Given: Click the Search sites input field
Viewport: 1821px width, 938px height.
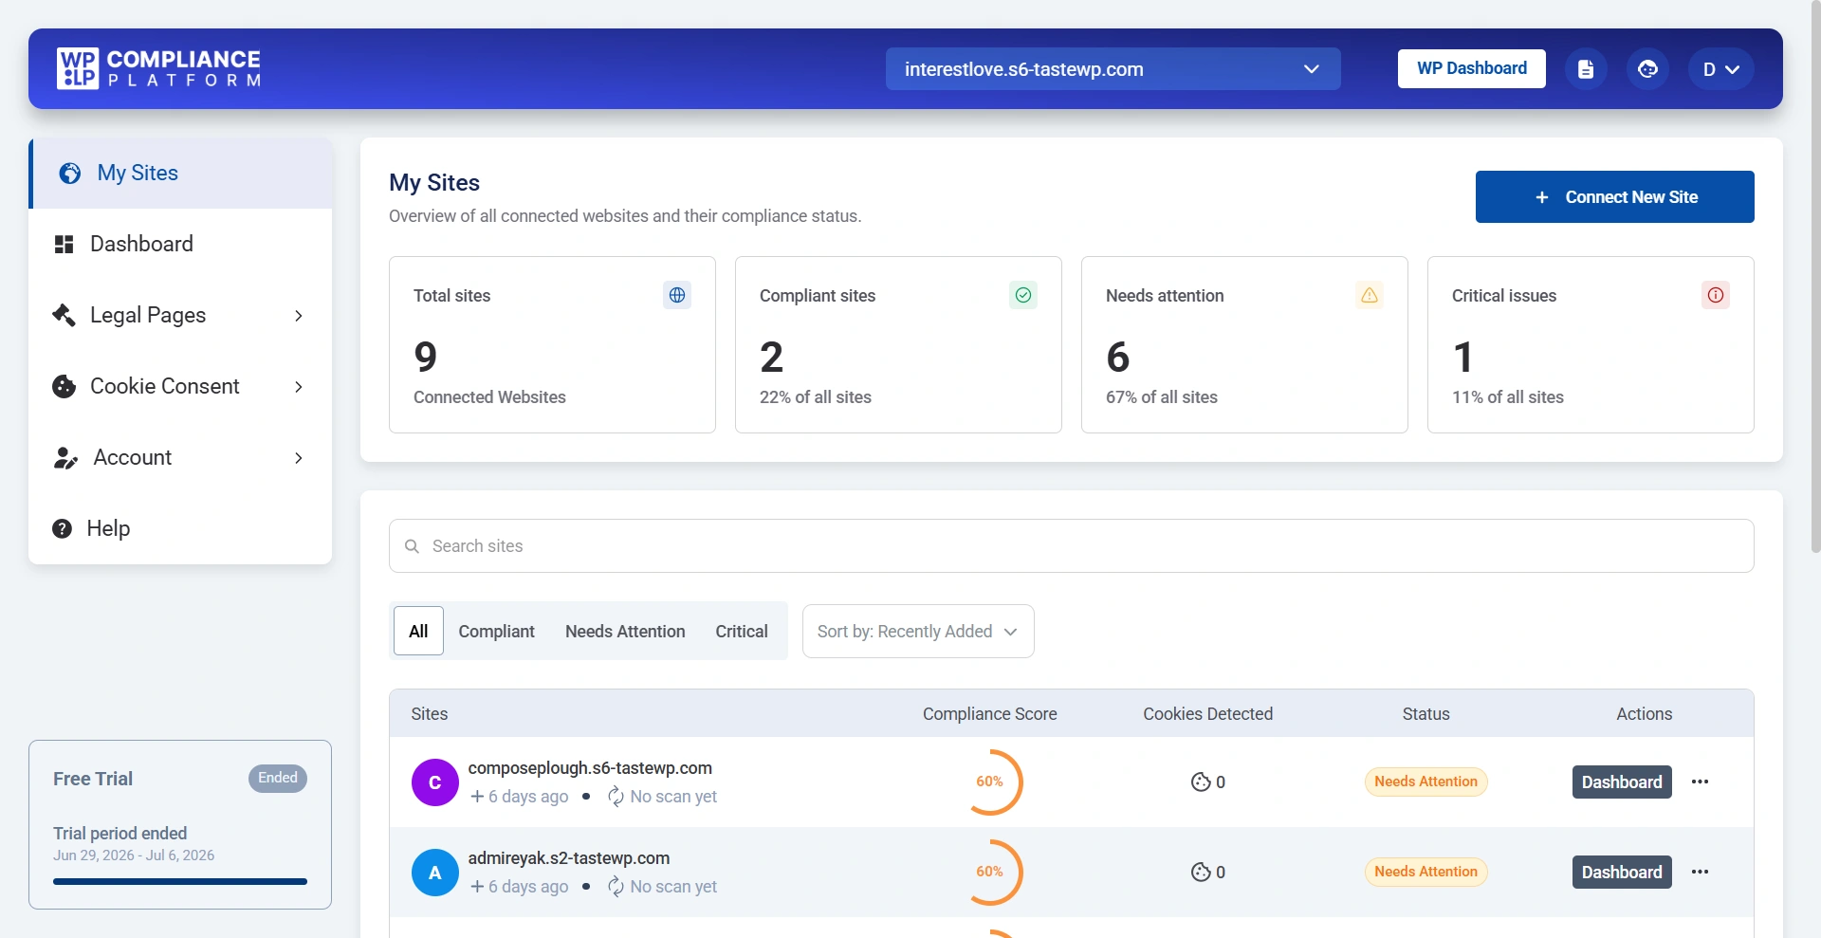Looking at the screenshot, I should coord(1072,546).
